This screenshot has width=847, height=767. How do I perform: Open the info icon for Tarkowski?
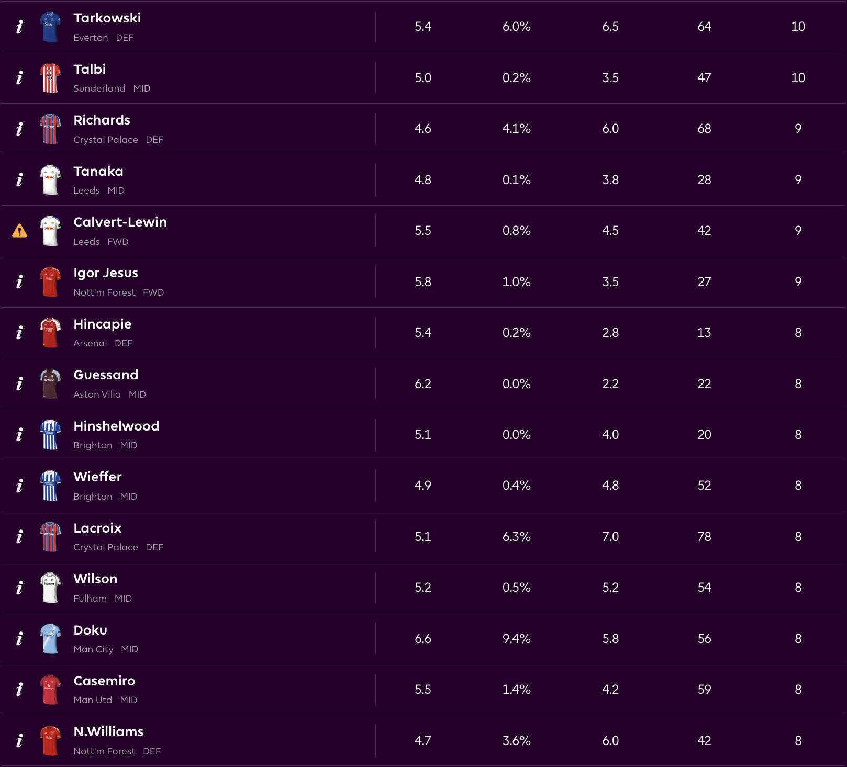point(19,27)
